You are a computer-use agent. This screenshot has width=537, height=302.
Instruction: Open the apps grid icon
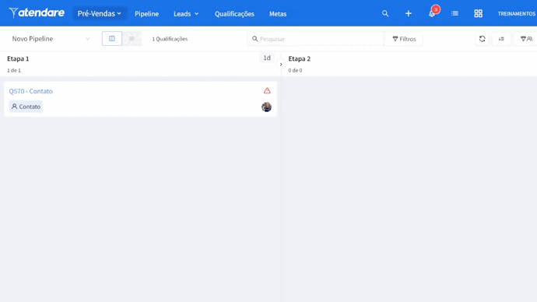(478, 13)
